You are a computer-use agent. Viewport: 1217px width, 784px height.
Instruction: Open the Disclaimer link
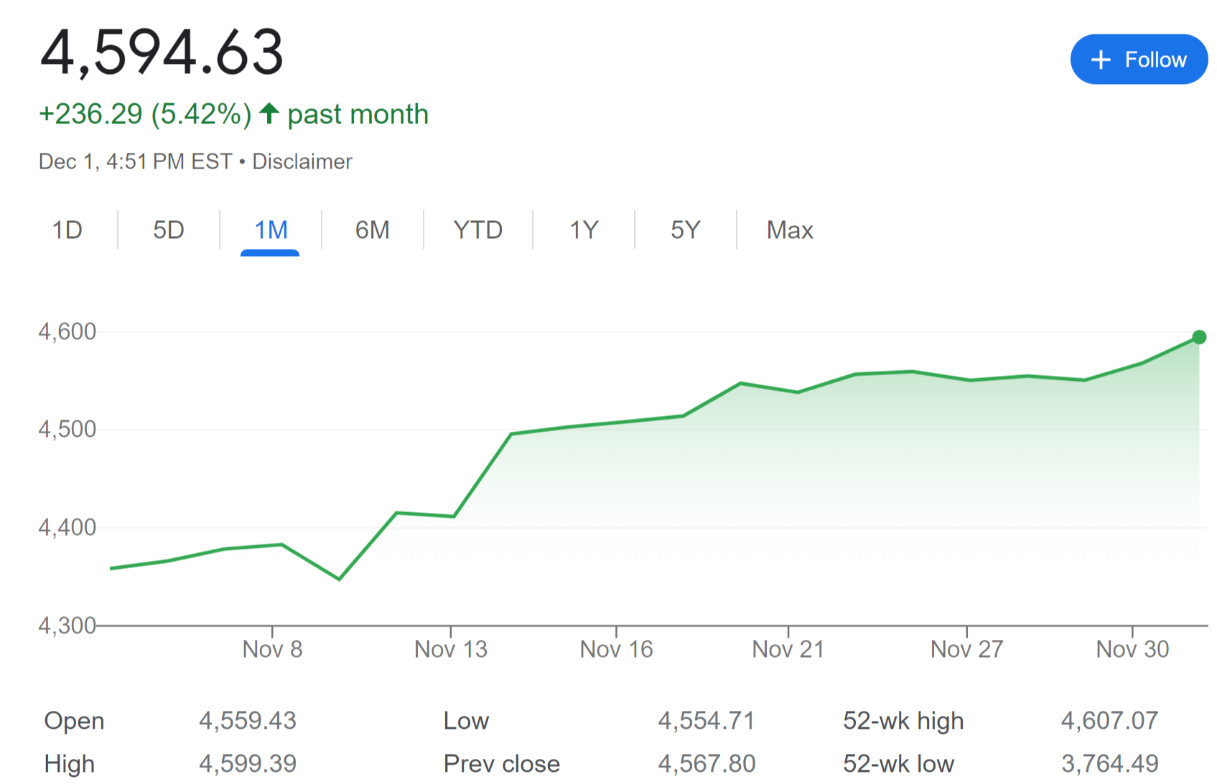(x=302, y=161)
